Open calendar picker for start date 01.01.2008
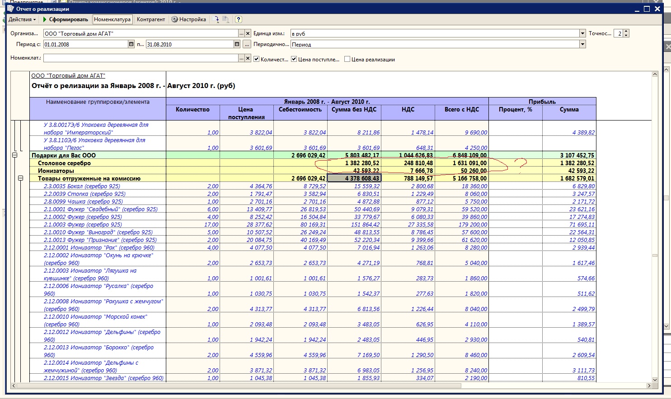This screenshot has height=399, width=671. point(131,44)
